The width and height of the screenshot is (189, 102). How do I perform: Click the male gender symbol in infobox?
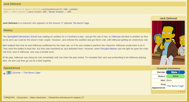[179, 72]
